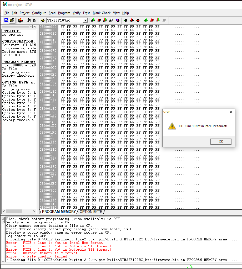
Task: Switch to the PROGRAM MEMORY tab
Action: click(x=59, y=212)
